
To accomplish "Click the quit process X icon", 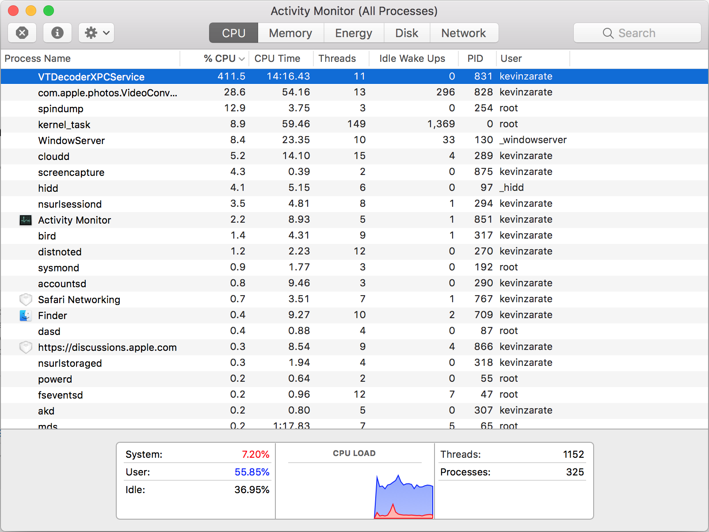I will (22, 32).
